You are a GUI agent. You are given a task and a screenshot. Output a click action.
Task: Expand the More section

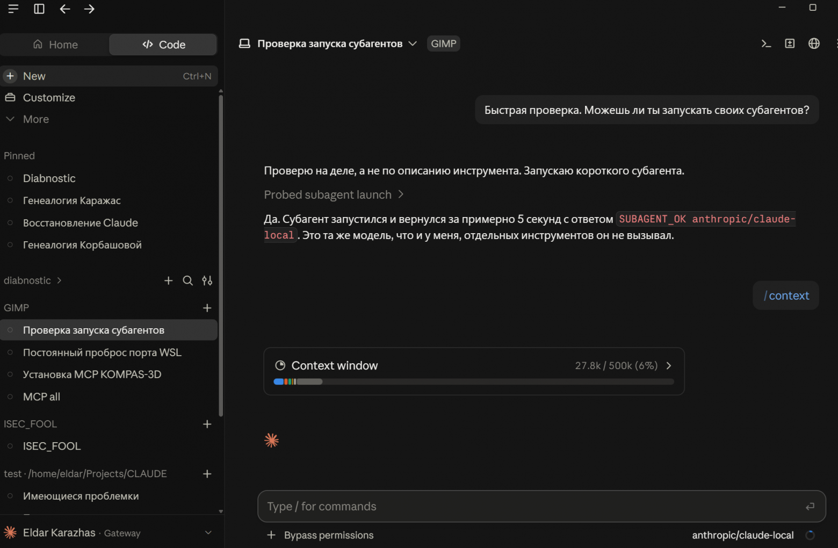[x=109, y=119]
